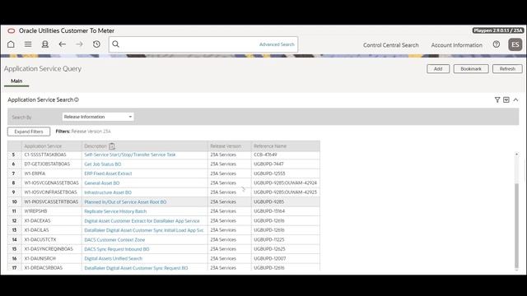Switch to the Main tab
The image size is (527, 296).
(x=16, y=81)
